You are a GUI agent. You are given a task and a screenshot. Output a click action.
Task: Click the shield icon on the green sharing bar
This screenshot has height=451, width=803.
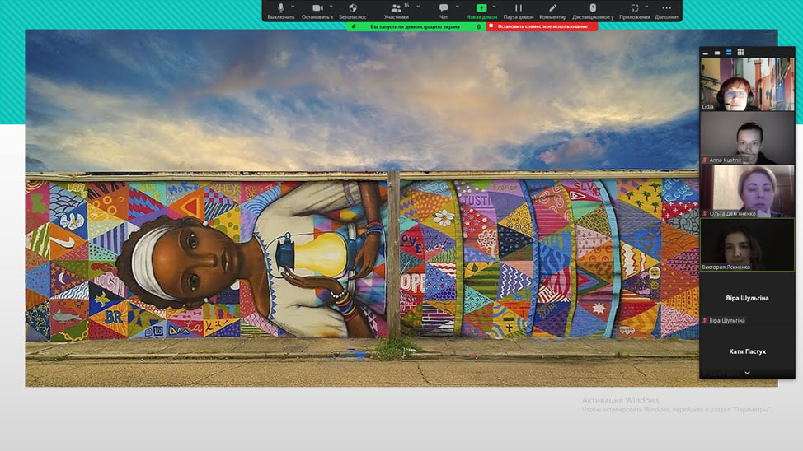tap(479, 26)
